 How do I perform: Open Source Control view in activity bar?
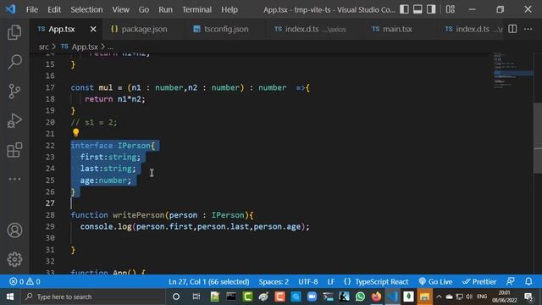14,91
